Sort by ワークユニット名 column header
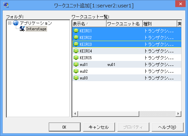188x136 pixels. [124, 24]
